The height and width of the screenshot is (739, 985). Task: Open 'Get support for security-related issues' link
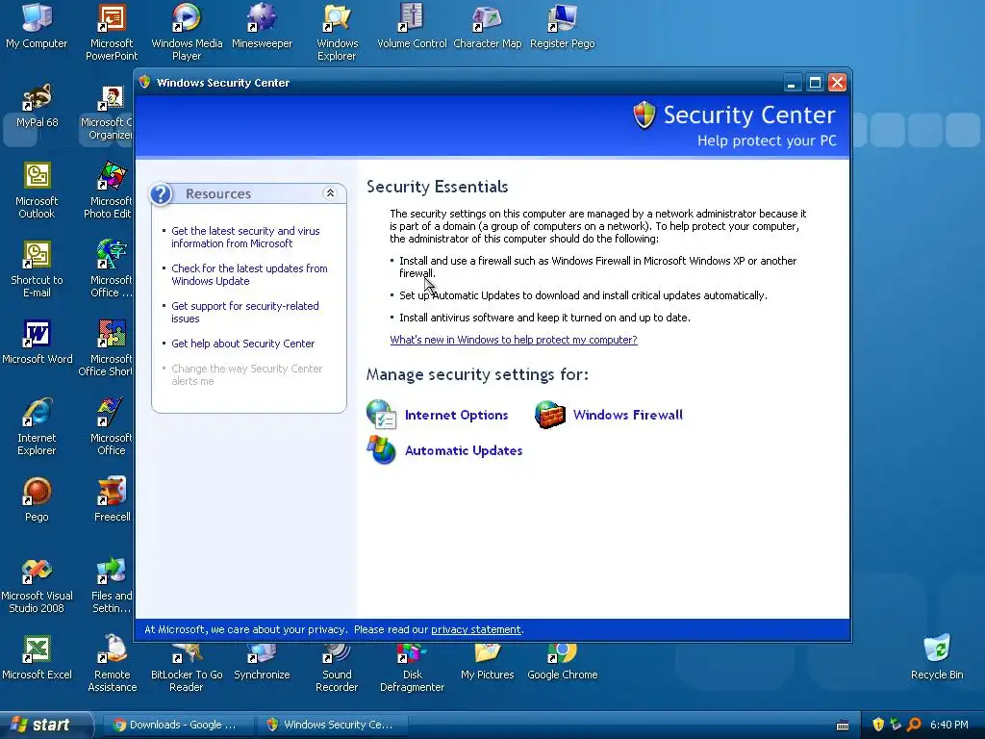coord(245,313)
